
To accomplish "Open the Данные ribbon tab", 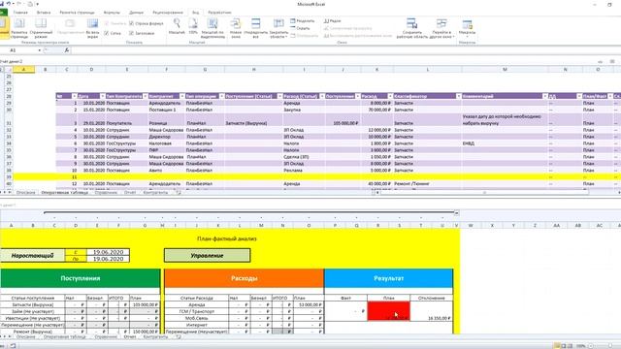I will 137,13.
